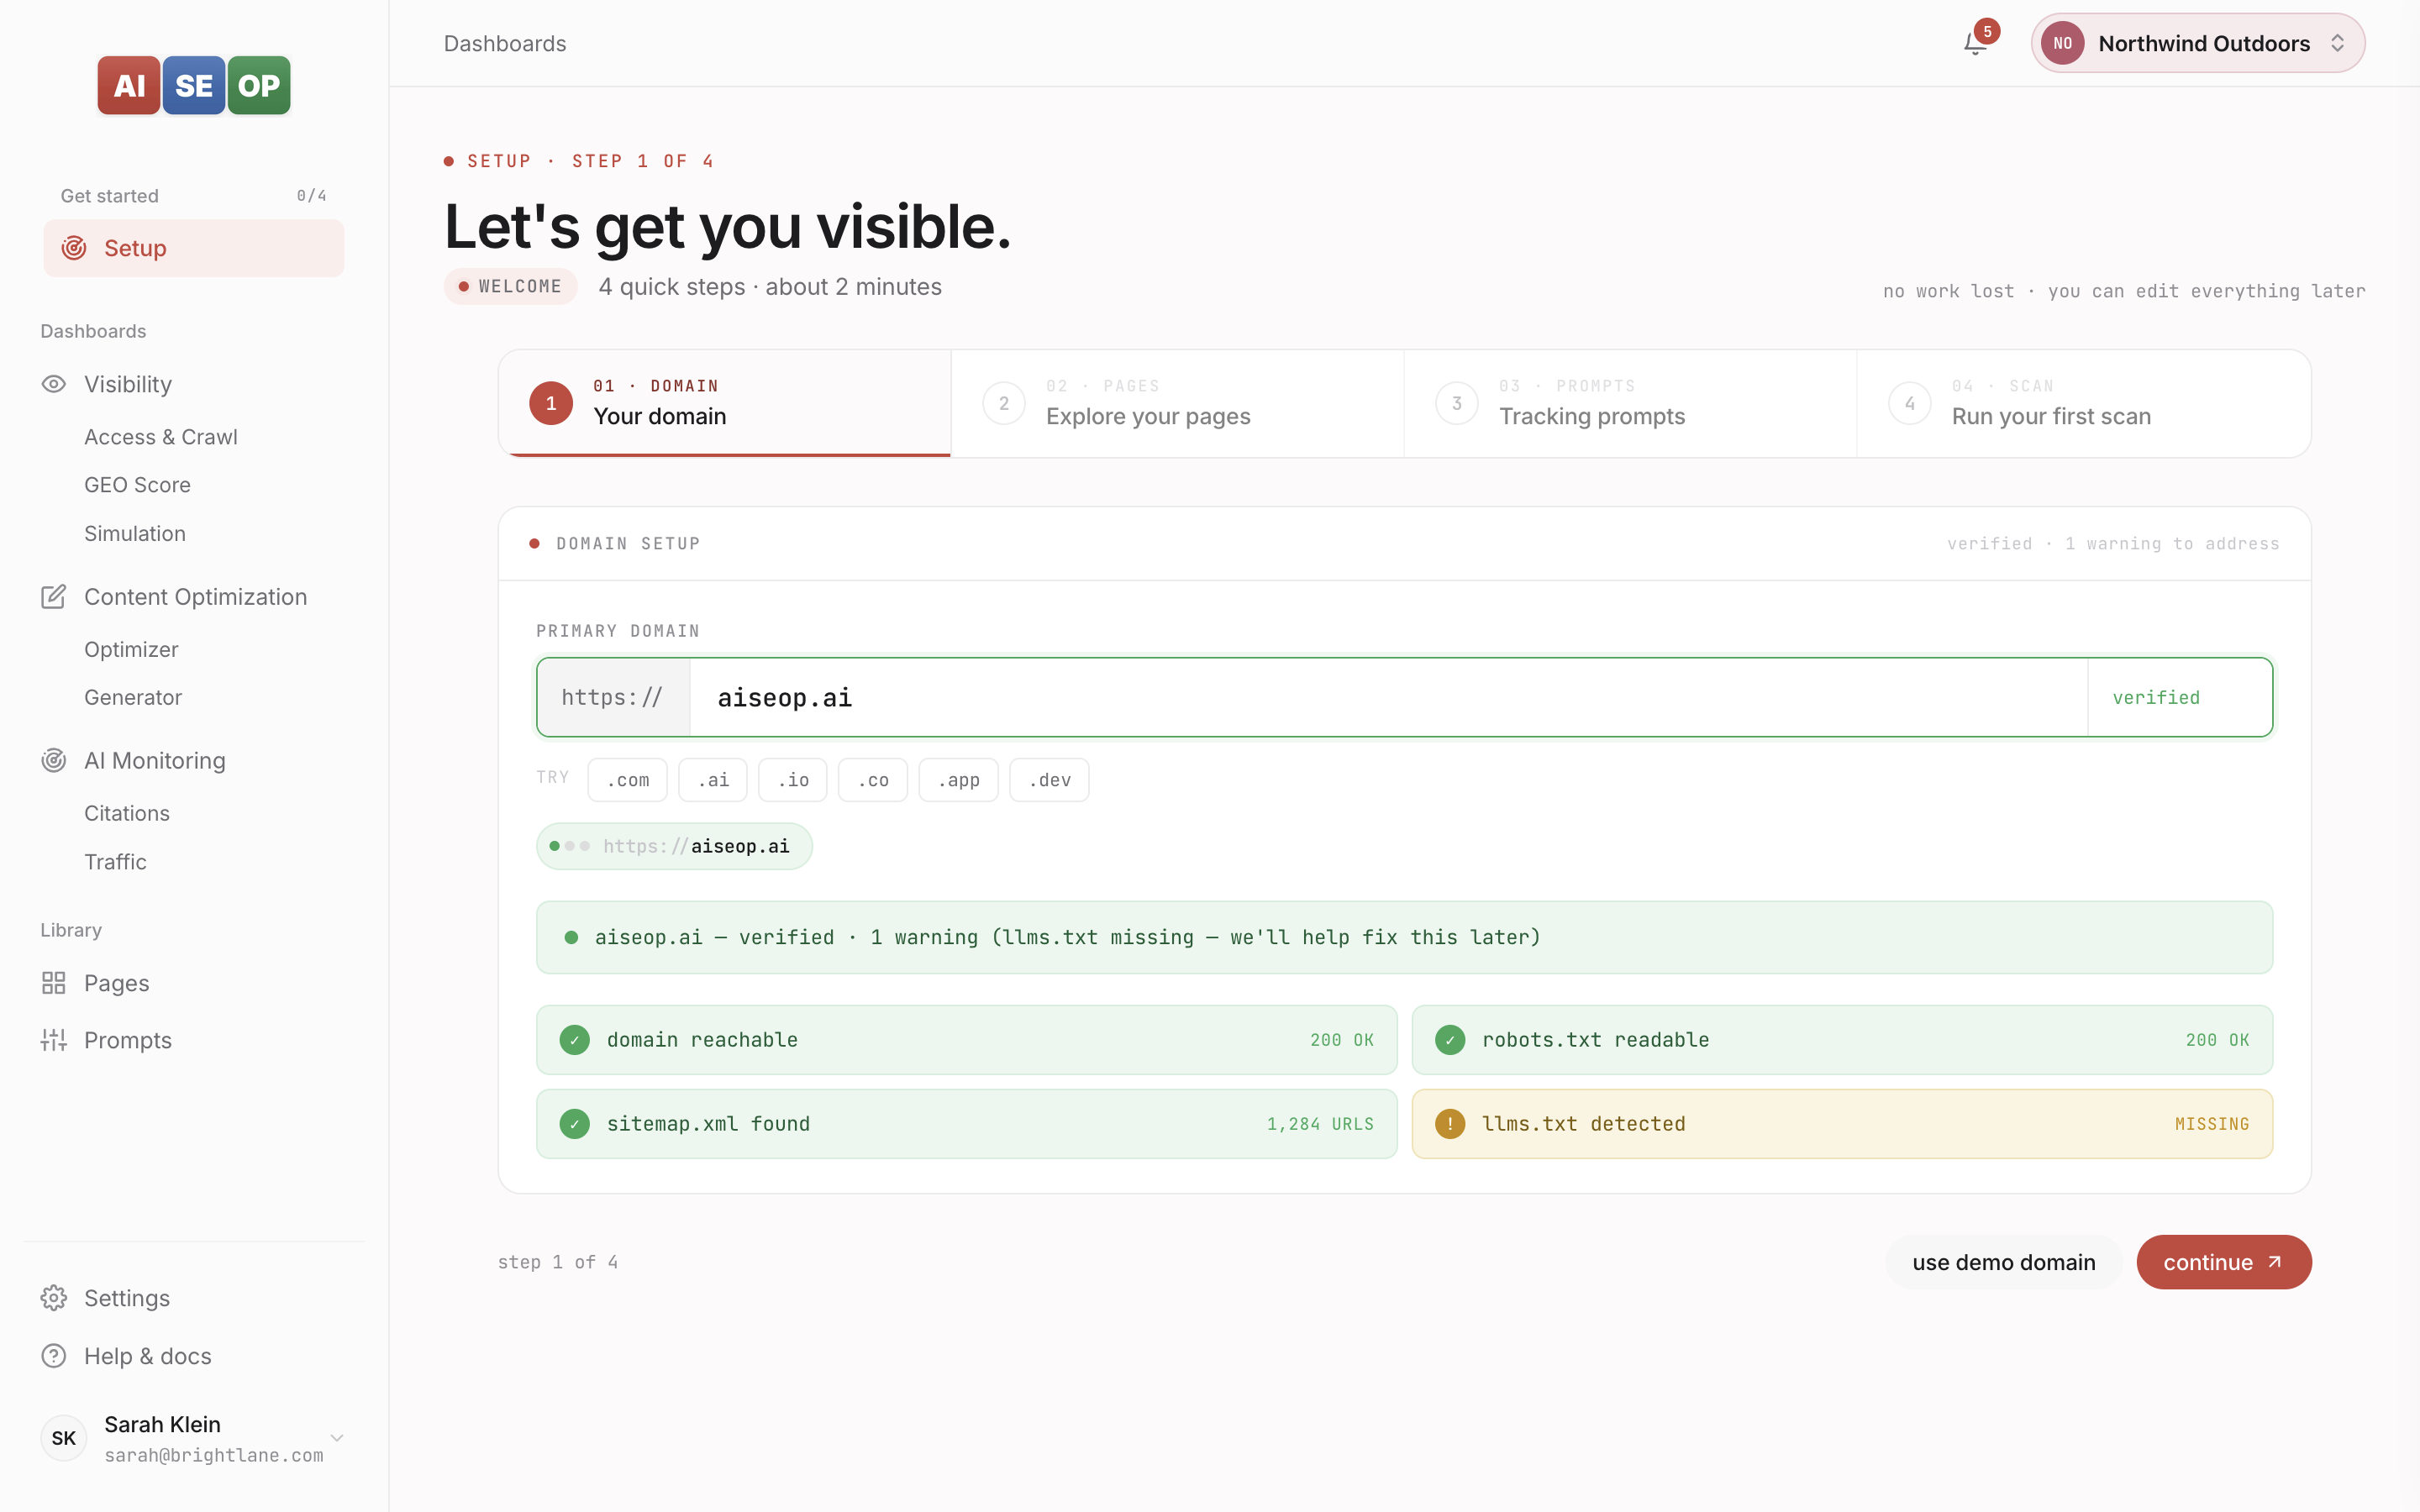
Task: Open Traffic page
Action: click(115, 862)
